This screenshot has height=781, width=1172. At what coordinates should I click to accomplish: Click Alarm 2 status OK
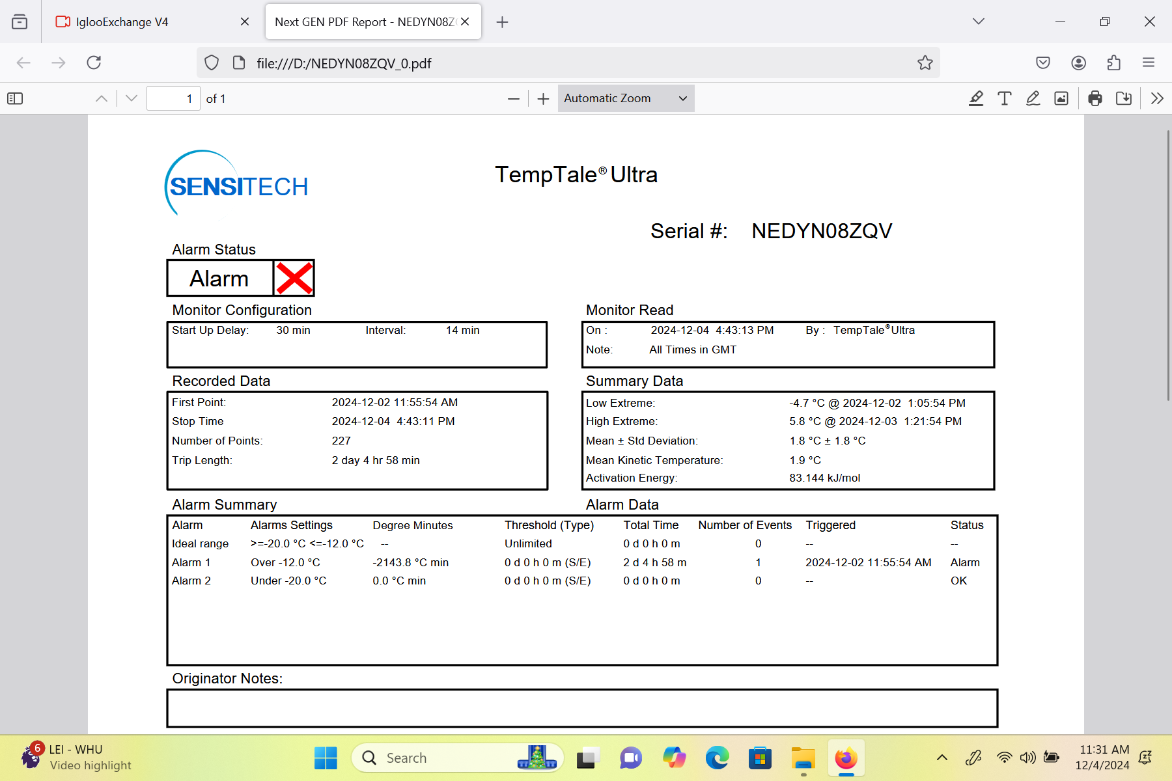pyautogui.click(x=958, y=581)
